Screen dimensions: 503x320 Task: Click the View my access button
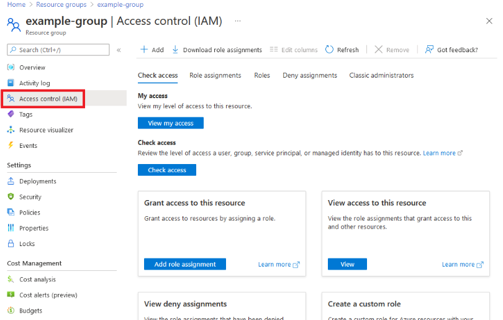point(171,123)
